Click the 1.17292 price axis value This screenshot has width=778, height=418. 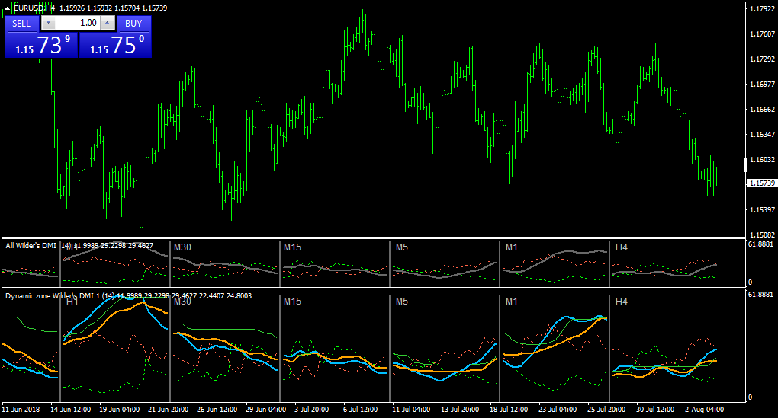(762, 59)
